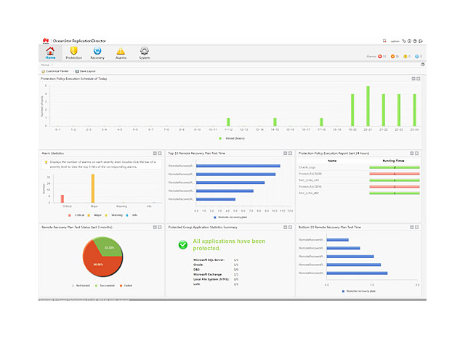Go to the Protection module
Image resolution: width=465 pixels, height=349 pixels.
(74, 52)
